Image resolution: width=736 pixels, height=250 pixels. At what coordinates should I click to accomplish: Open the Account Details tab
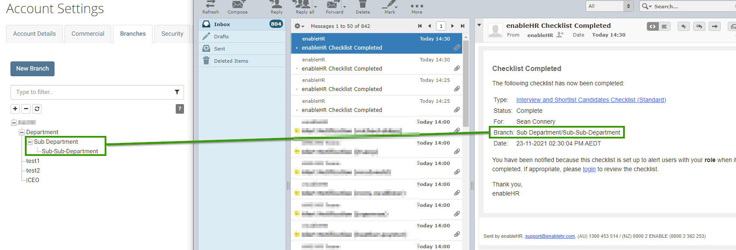point(34,34)
